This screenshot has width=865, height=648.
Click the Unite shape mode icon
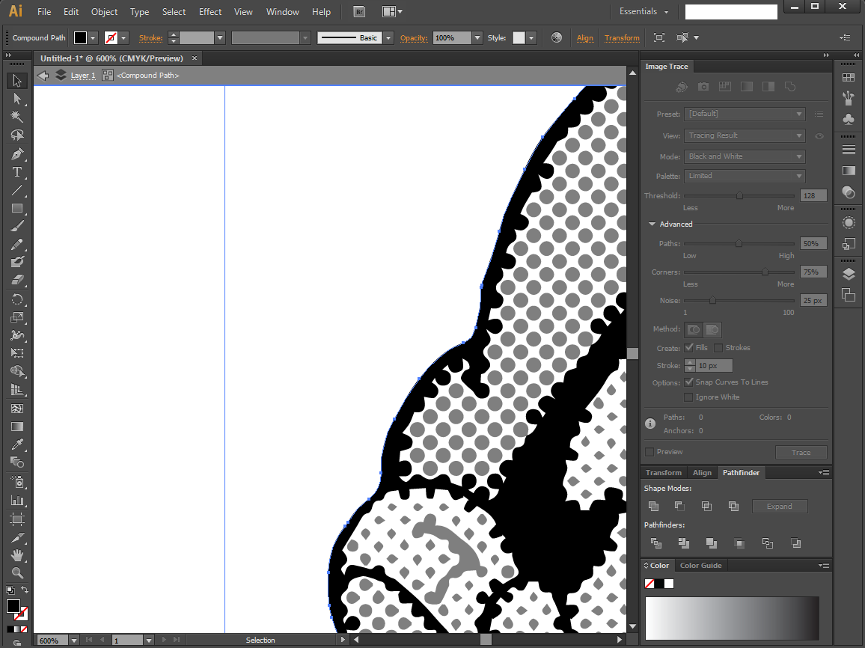coord(654,506)
